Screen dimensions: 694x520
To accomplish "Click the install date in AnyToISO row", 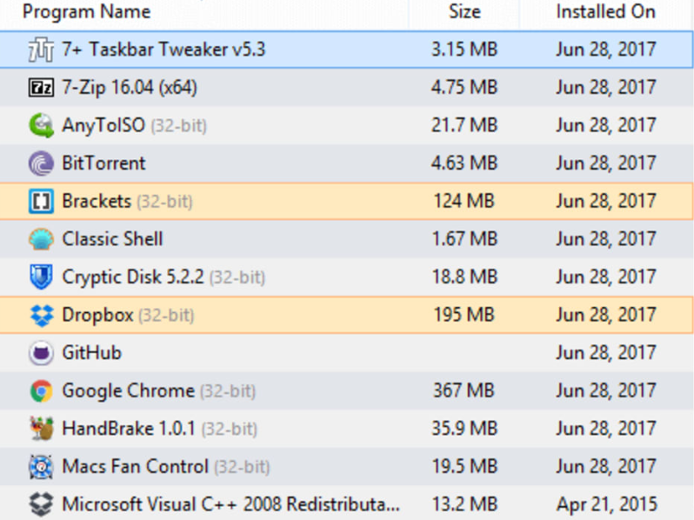I will click(x=605, y=126).
